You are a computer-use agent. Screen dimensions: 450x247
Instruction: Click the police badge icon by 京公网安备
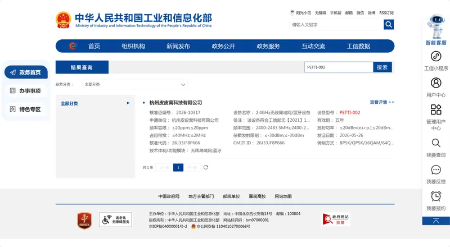click(193, 226)
